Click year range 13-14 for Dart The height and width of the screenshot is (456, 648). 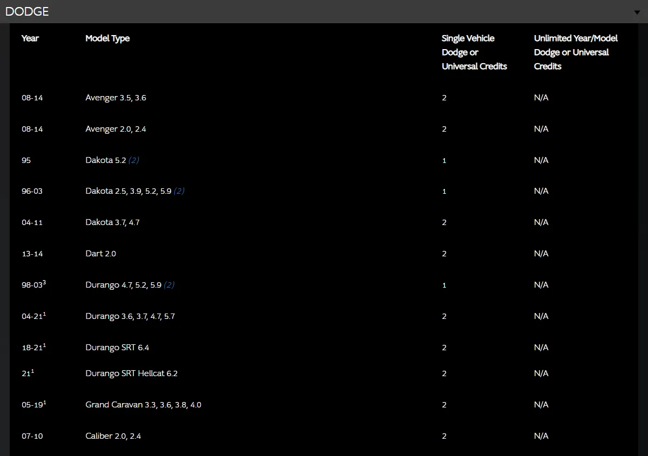pos(32,254)
